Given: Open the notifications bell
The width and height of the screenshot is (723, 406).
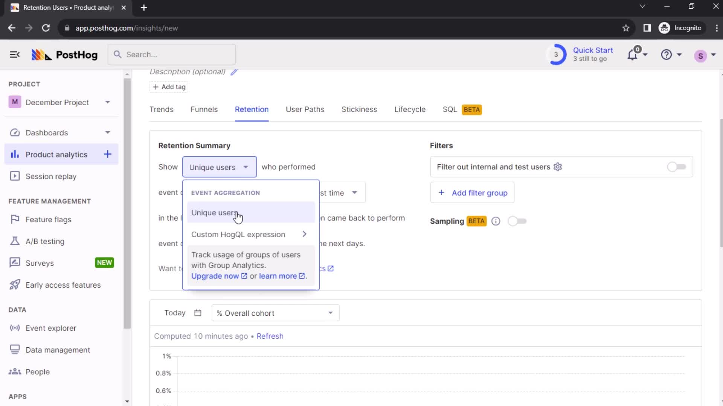Looking at the screenshot, I should [x=633, y=55].
